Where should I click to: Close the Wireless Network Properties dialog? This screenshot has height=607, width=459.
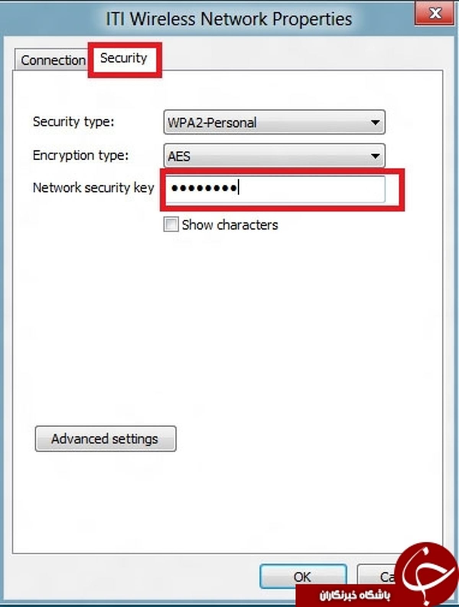(x=435, y=14)
